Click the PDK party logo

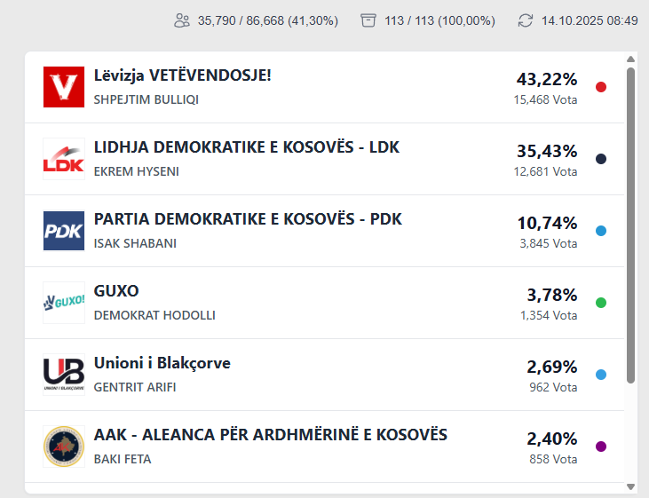64,231
